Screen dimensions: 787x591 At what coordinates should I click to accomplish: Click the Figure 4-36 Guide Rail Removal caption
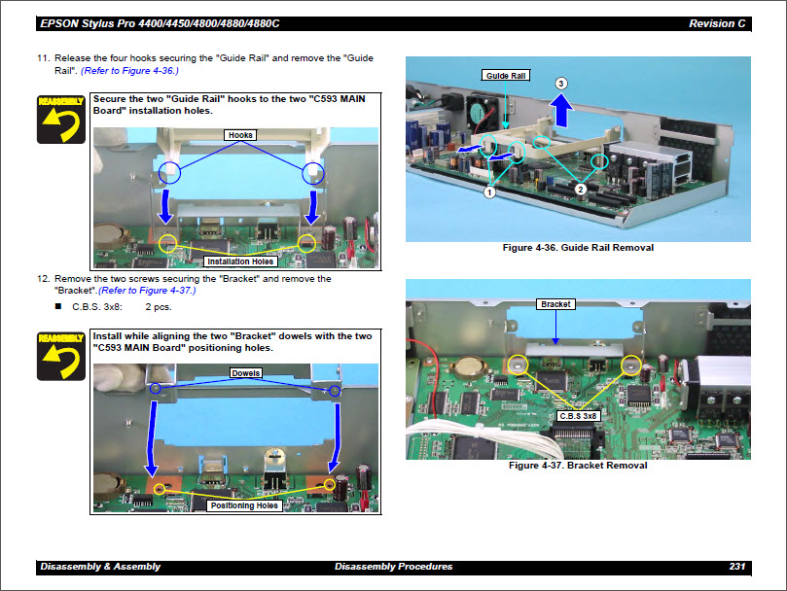pos(578,248)
